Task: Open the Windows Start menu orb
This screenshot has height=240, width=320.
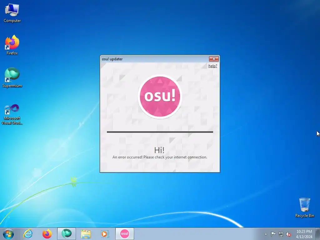Action: point(8,234)
